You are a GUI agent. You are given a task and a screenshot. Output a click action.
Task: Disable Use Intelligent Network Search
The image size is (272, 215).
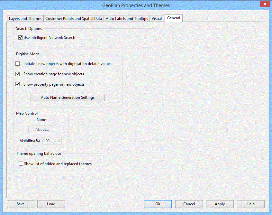21,38
